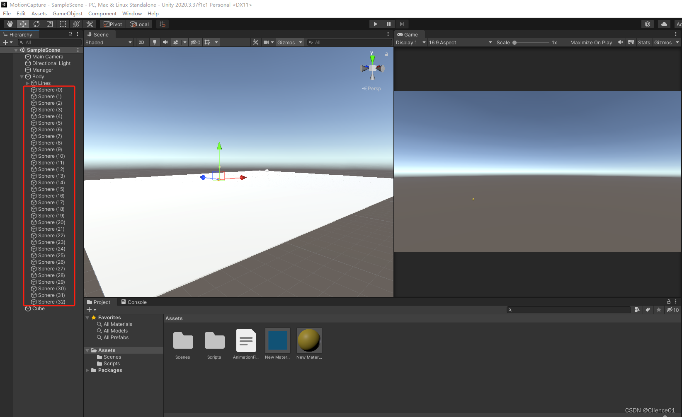Open the GameObject menu
682x417 pixels.
tap(67, 13)
